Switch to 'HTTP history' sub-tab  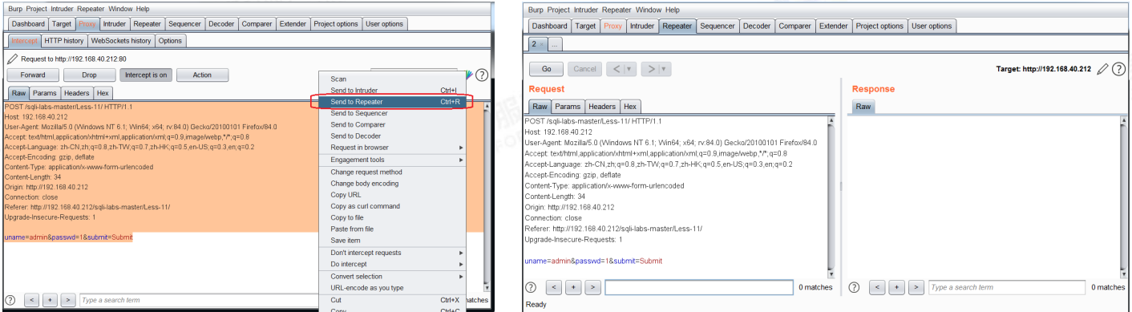coord(63,40)
